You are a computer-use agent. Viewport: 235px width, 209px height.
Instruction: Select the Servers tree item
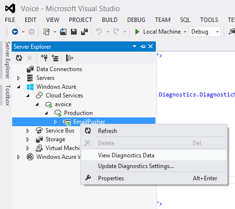point(45,78)
